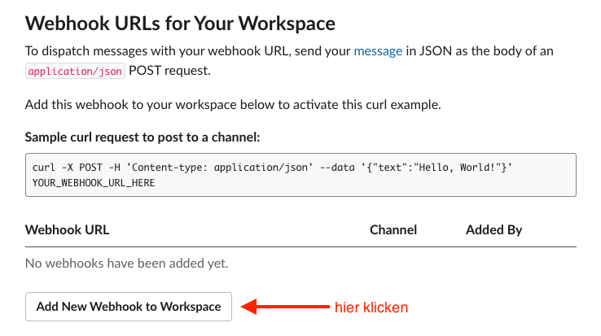
Task: Select the Webhook URL column header
Action: point(68,230)
